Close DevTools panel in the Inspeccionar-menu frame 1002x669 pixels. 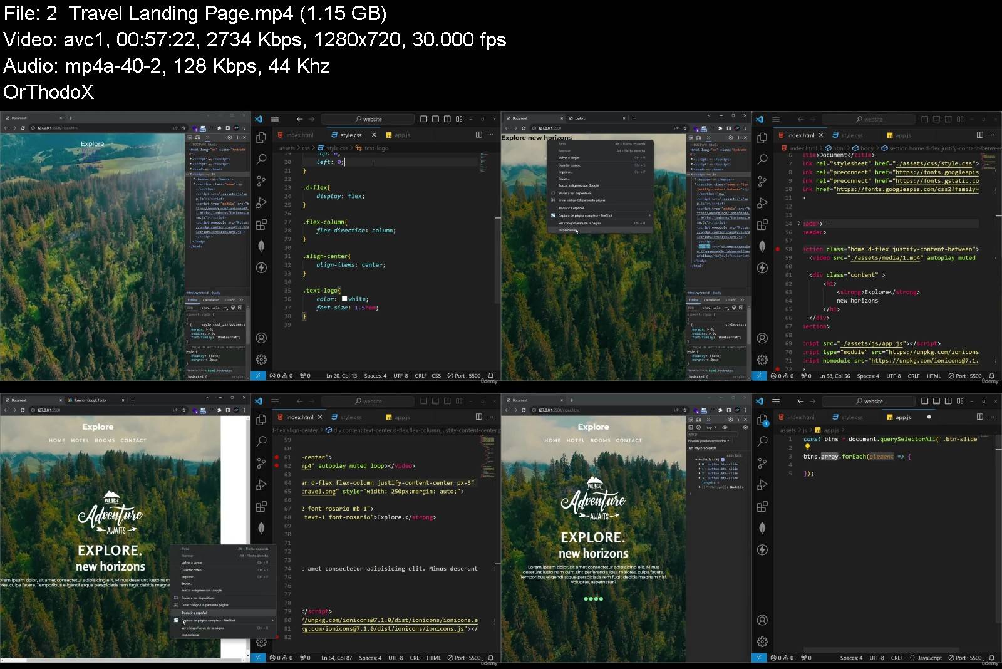point(745,137)
